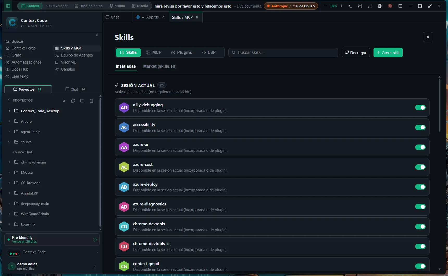Turn off the azure-cost skill toggle
Viewport: 448px width, 276px height.
point(420,167)
